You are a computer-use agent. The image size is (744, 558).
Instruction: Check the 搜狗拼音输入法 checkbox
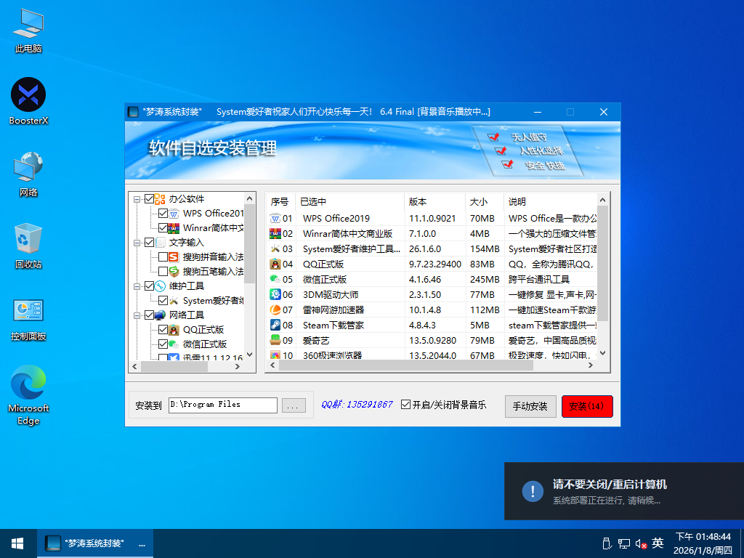click(163, 257)
